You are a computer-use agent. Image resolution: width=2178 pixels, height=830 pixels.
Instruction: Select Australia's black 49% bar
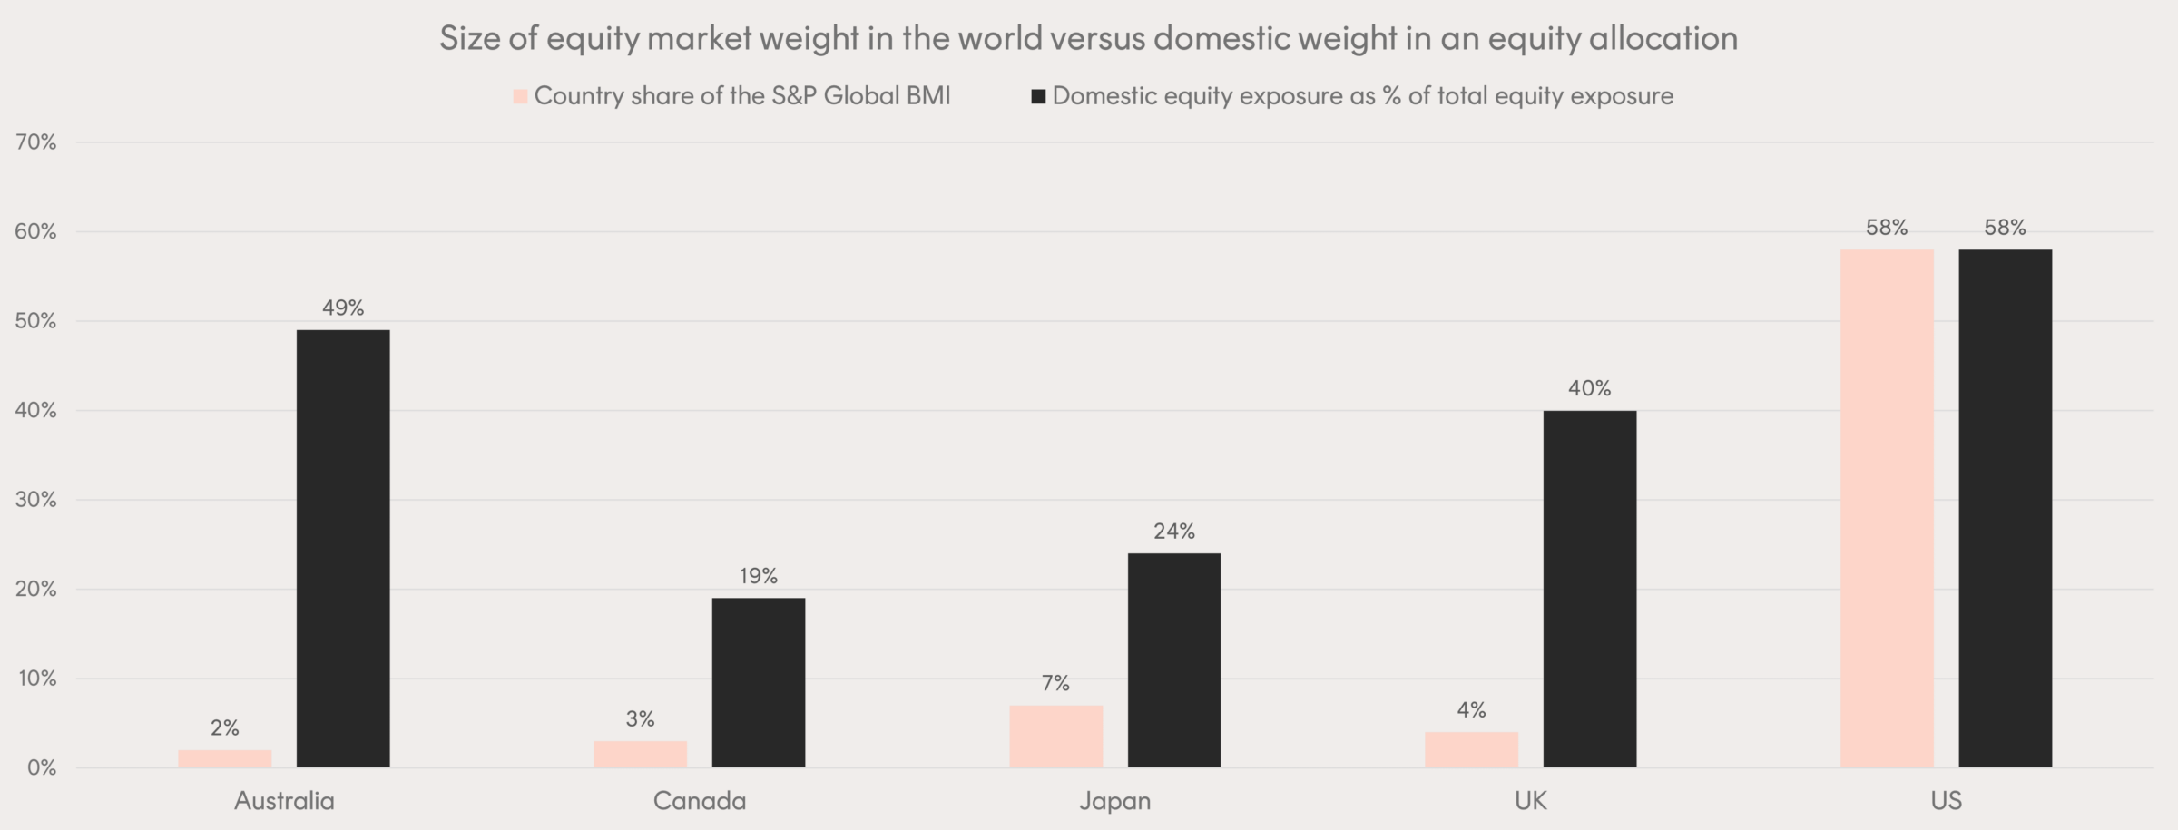pyautogui.click(x=343, y=548)
